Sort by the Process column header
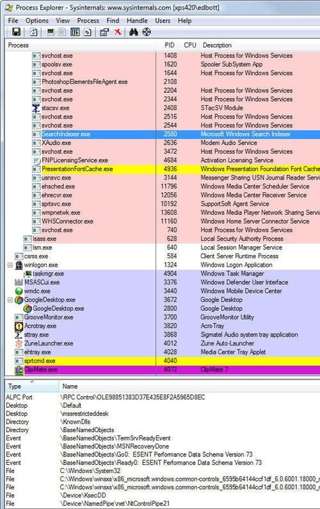 (x=80, y=45)
